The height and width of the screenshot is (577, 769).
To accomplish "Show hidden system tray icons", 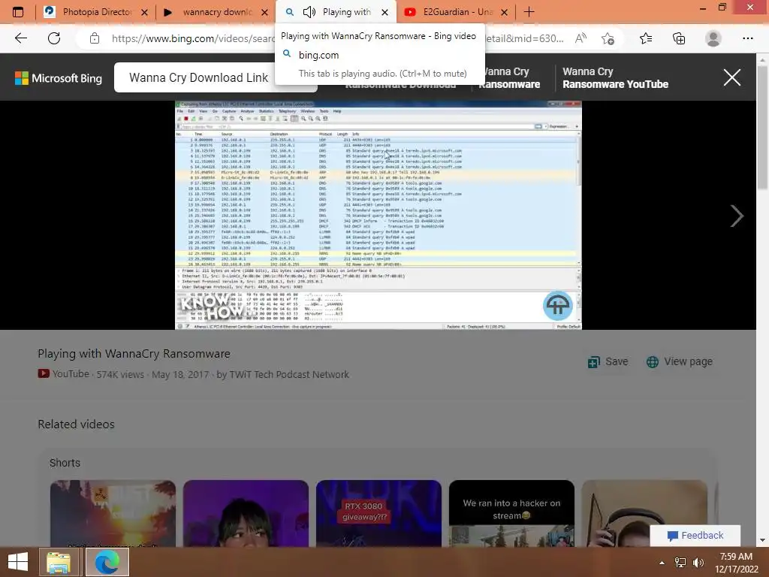I will pyautogui.click(x=662, y=563).
